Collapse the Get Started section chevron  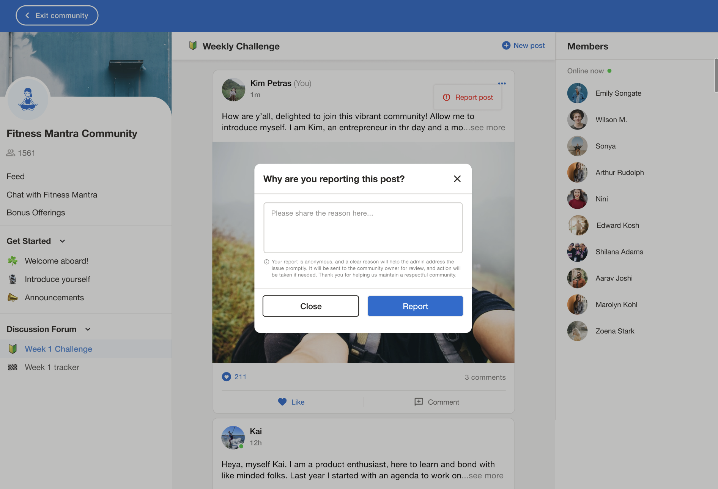coord(63,241)
